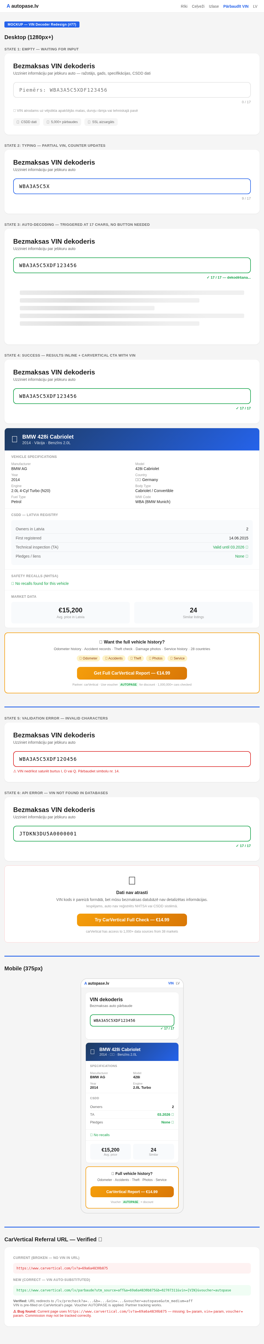Select the Pārbaudīt VIN nav link
Image resolution: width=264 pixels, height=1344 pixels.
coord(235,6)
